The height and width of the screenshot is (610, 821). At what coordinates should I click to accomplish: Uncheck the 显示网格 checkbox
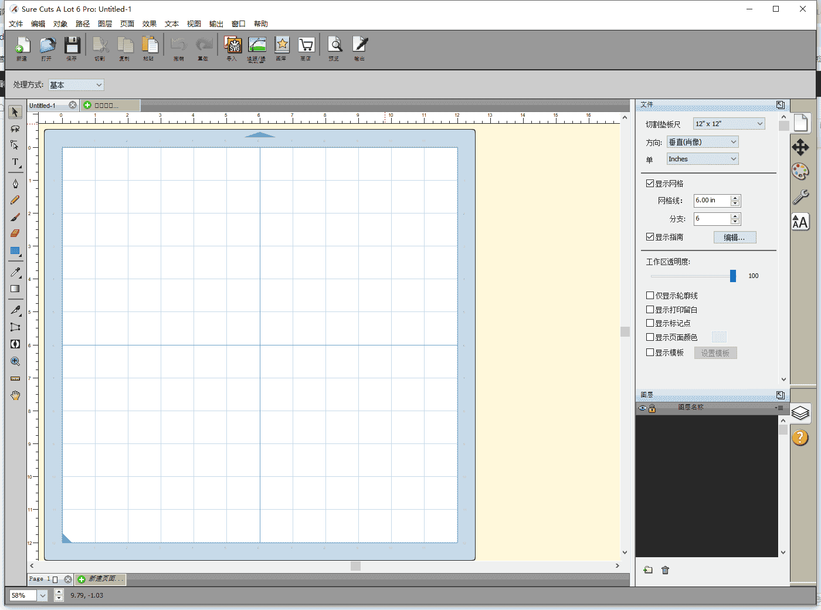click(x=650, y=184)
